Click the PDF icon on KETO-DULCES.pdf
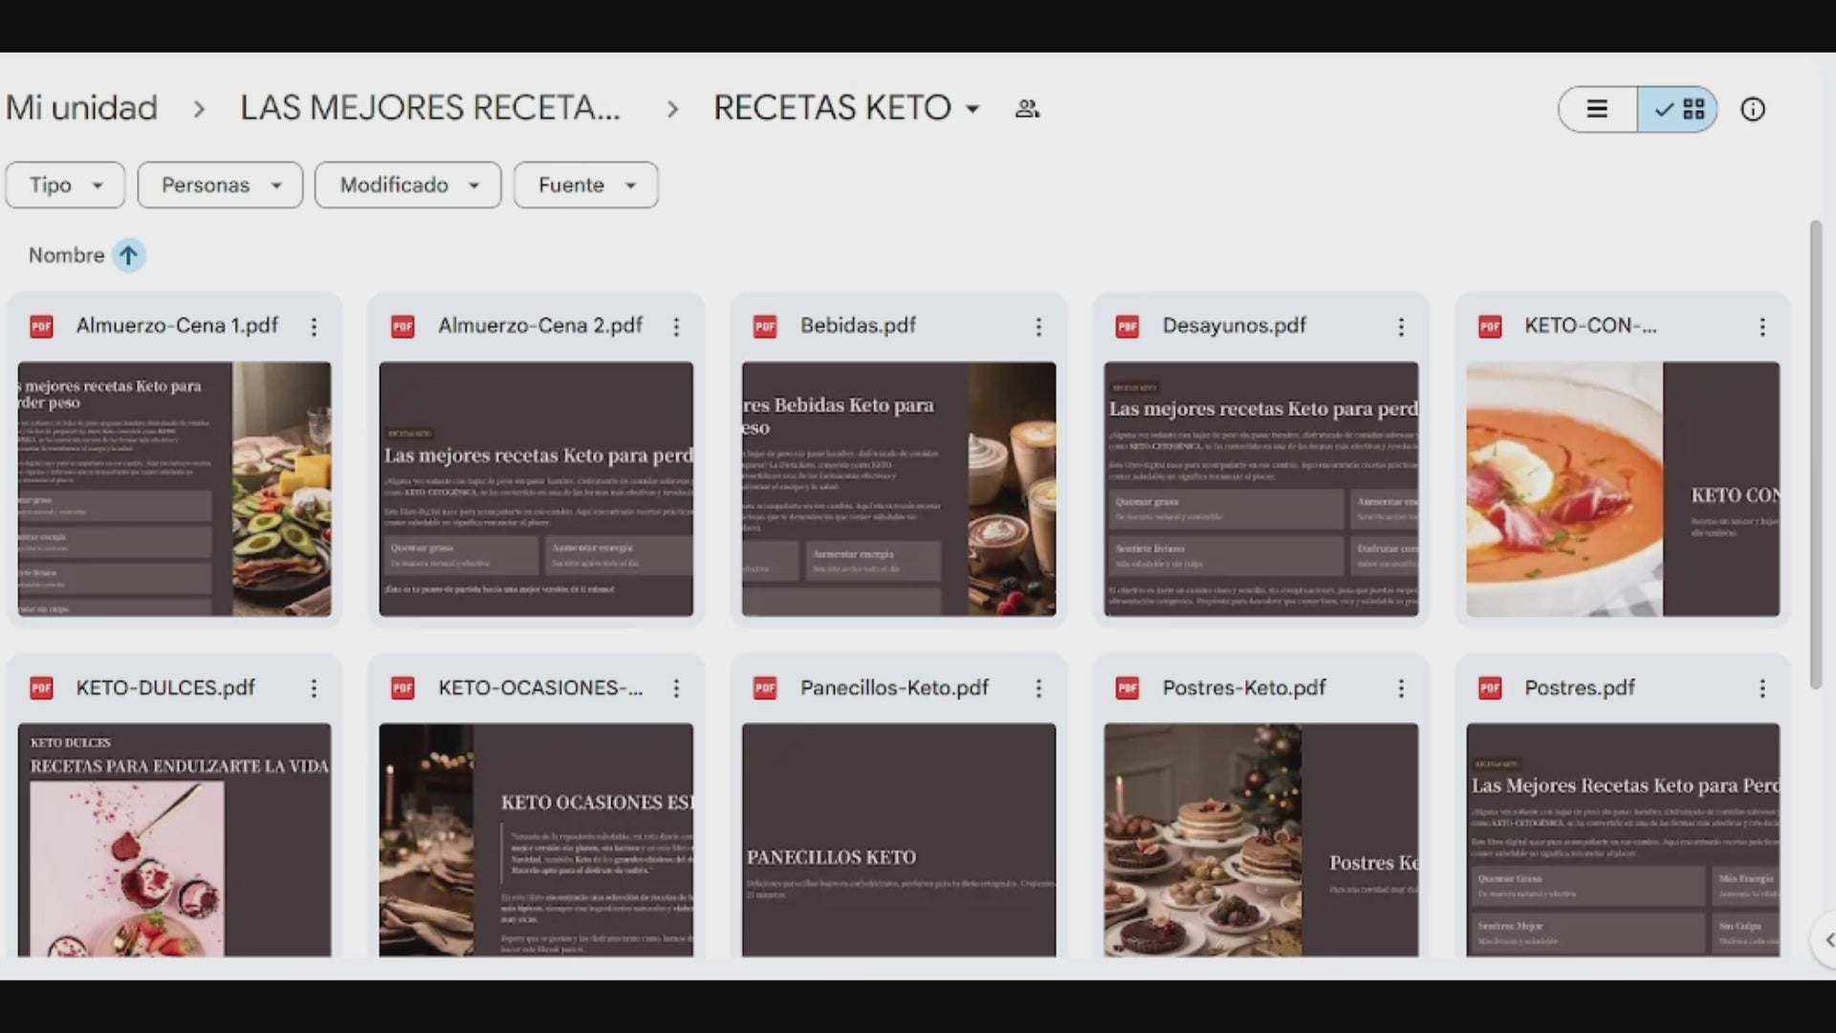This screenshot has width=1836, height=1033. click(41, 688)
